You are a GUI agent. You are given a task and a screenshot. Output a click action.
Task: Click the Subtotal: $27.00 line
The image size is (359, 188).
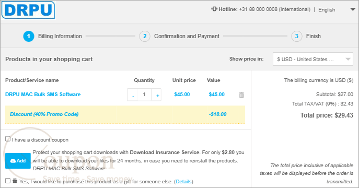334,94
